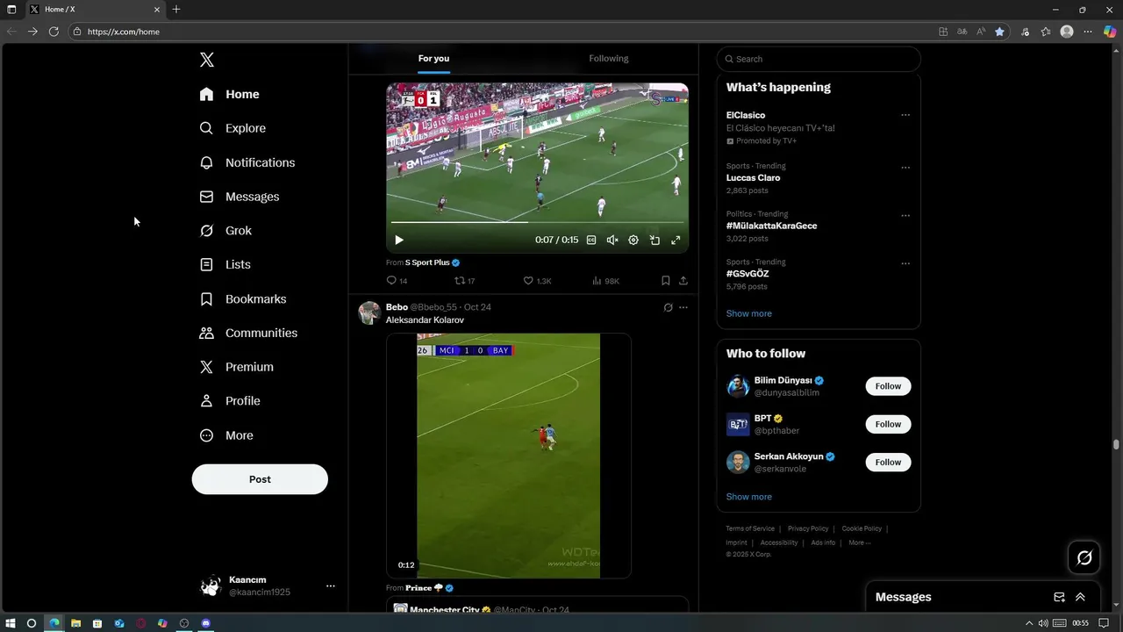The height and width of the screenshot is (632, 1123).
Task: Expand the Messages drawer
Action: [1080, 597]
